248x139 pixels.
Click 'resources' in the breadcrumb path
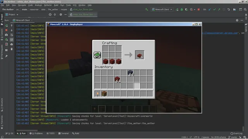(34, 9)
